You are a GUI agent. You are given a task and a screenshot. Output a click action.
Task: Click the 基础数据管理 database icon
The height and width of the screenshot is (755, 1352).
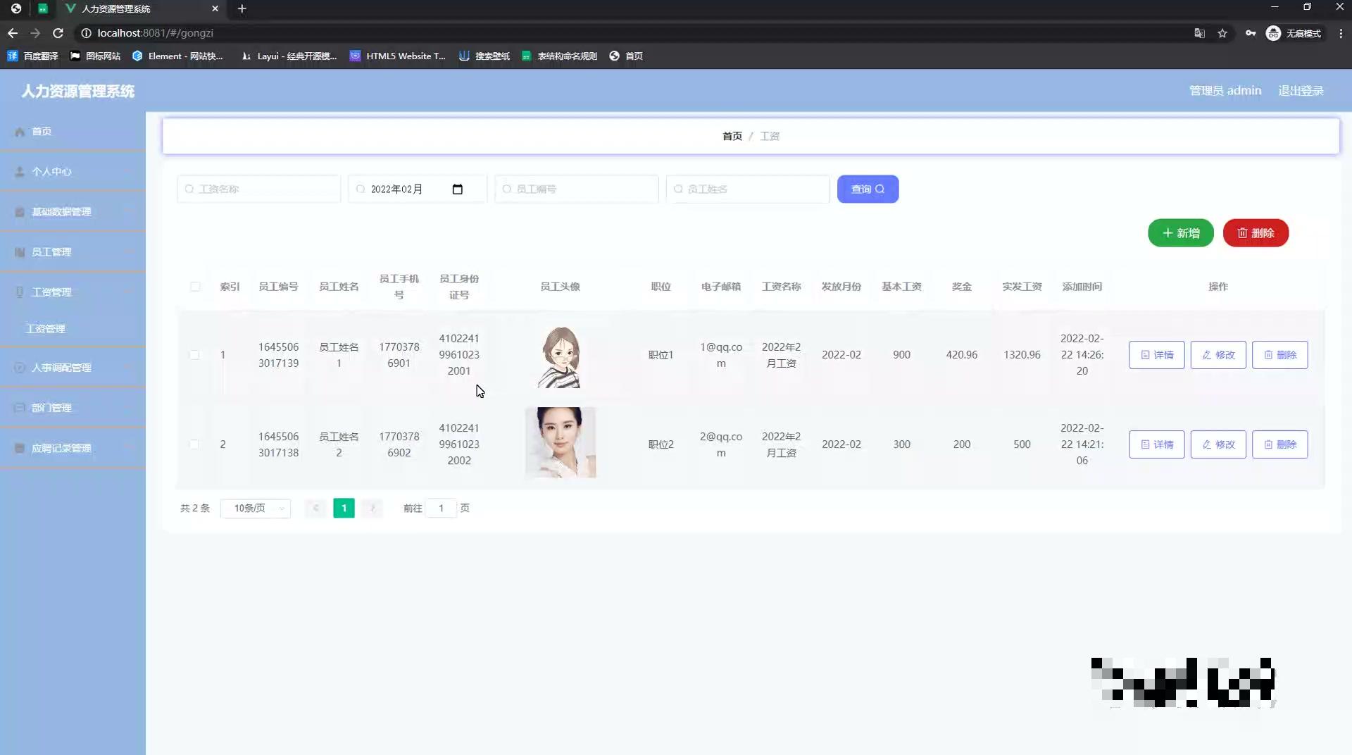(19, 211)
